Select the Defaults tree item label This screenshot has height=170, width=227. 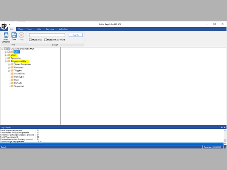pyautogui.click(x=18, y=83)
